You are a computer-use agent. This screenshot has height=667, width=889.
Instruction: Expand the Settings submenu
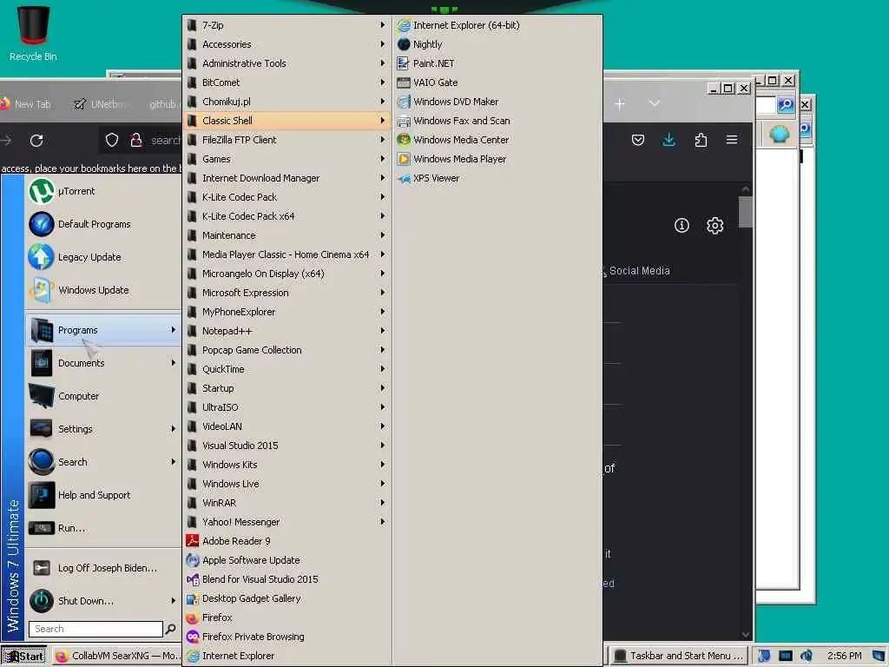(103, 429)
